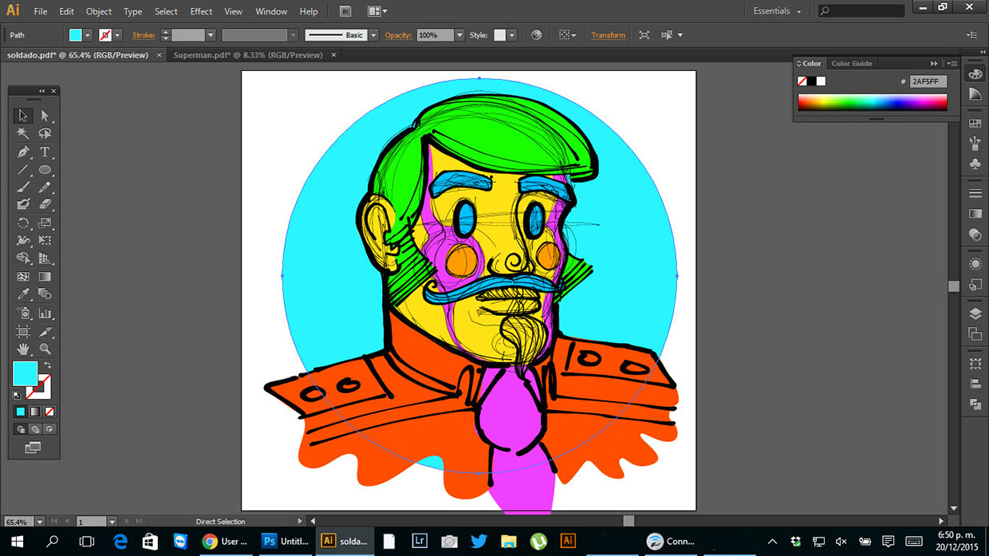This screenshot has height=556, width=989.
Task: Select the Type tool
Action: coord(45,152)
